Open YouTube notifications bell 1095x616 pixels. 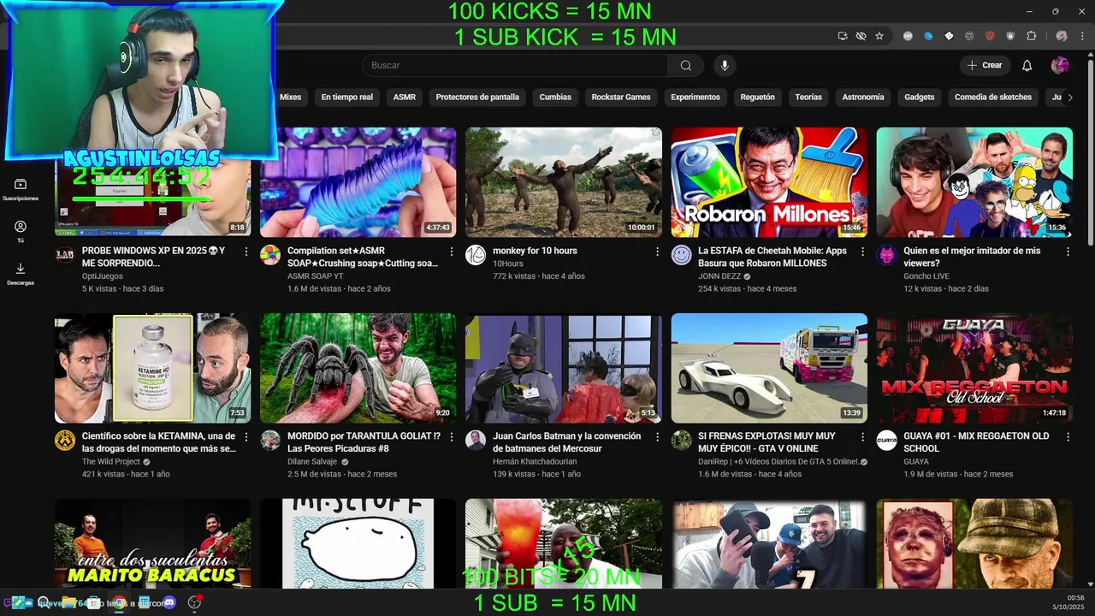pyautogui.click(x=1027, y=66)
